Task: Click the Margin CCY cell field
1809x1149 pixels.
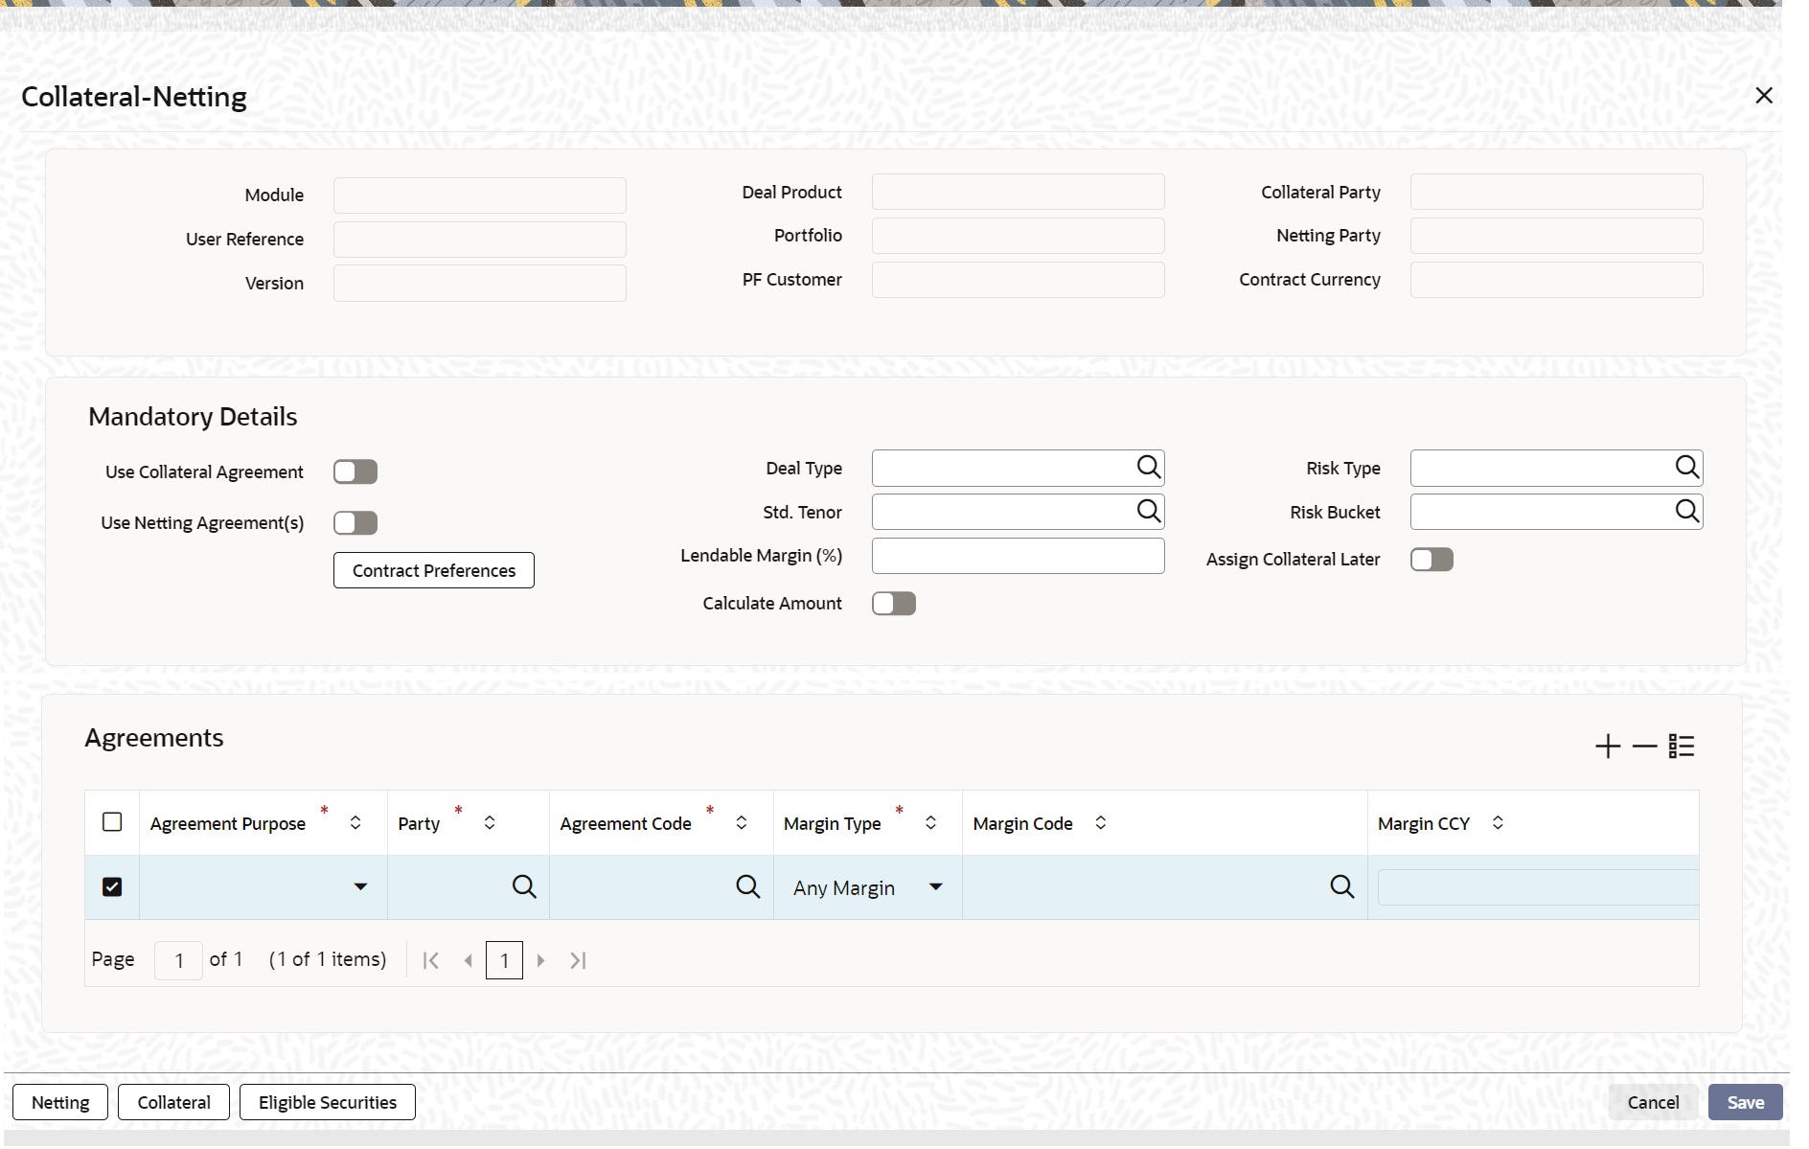Action: coord(1538,887)
